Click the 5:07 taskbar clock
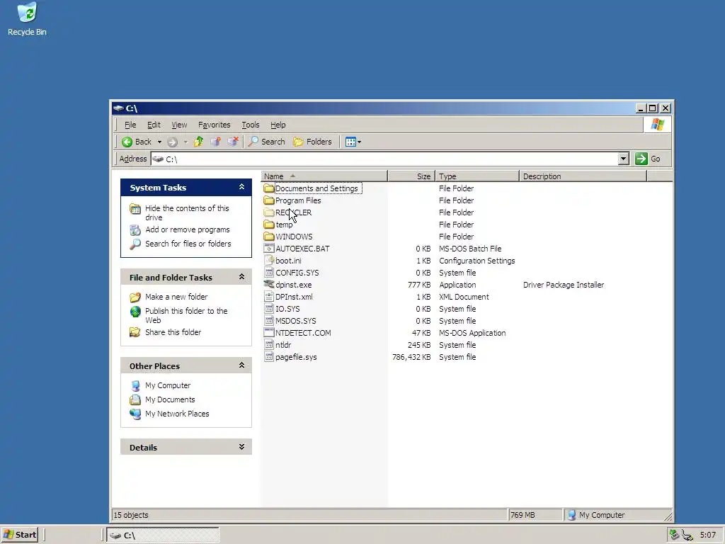Image resolution: width=725 pixels, height=544 pixels. pos(707,535)
